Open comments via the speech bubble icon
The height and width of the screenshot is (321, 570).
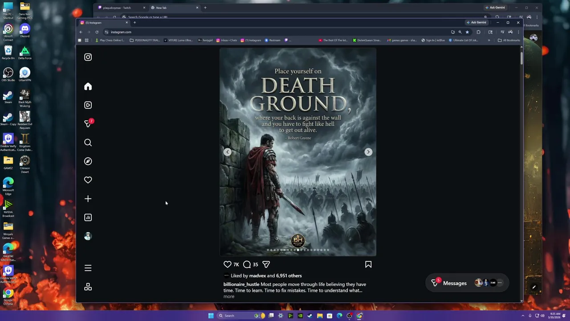(247, 264)
